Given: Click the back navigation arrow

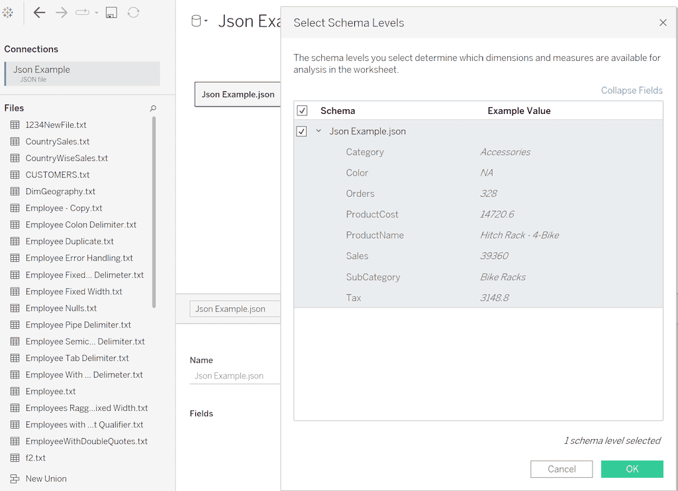Looking at the screenshot, I should point(39,12).
